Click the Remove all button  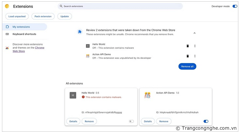click(187, 66)
